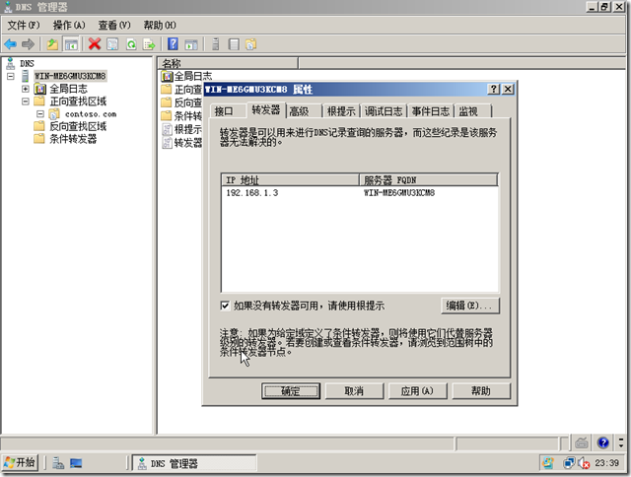Click the red X delete icon

click(95, 43)
